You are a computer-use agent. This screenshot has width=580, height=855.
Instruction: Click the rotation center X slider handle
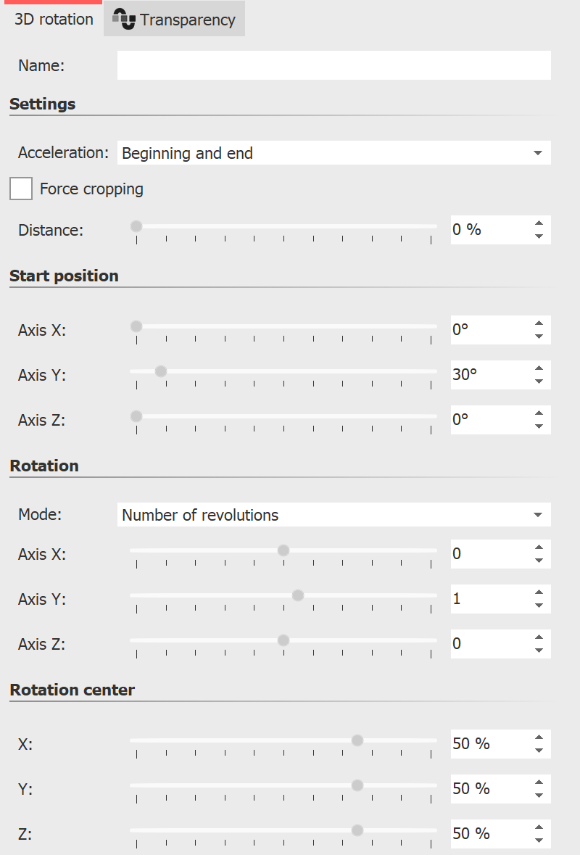(x=357, y=740)
